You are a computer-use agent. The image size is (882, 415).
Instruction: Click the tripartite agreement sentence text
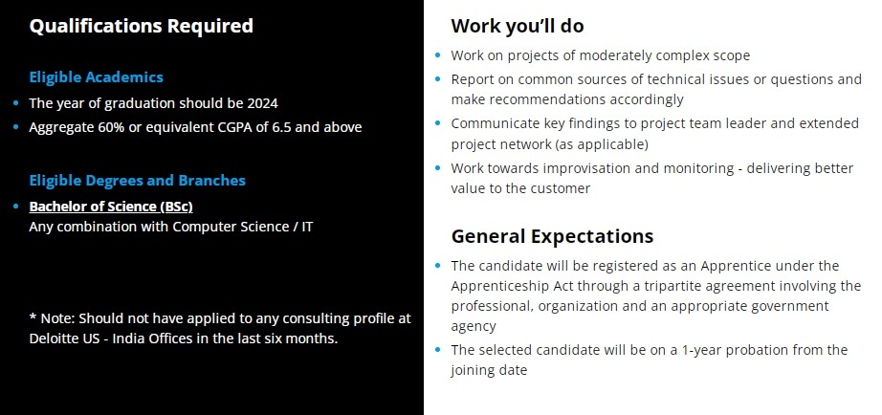[x=656, y=295]
